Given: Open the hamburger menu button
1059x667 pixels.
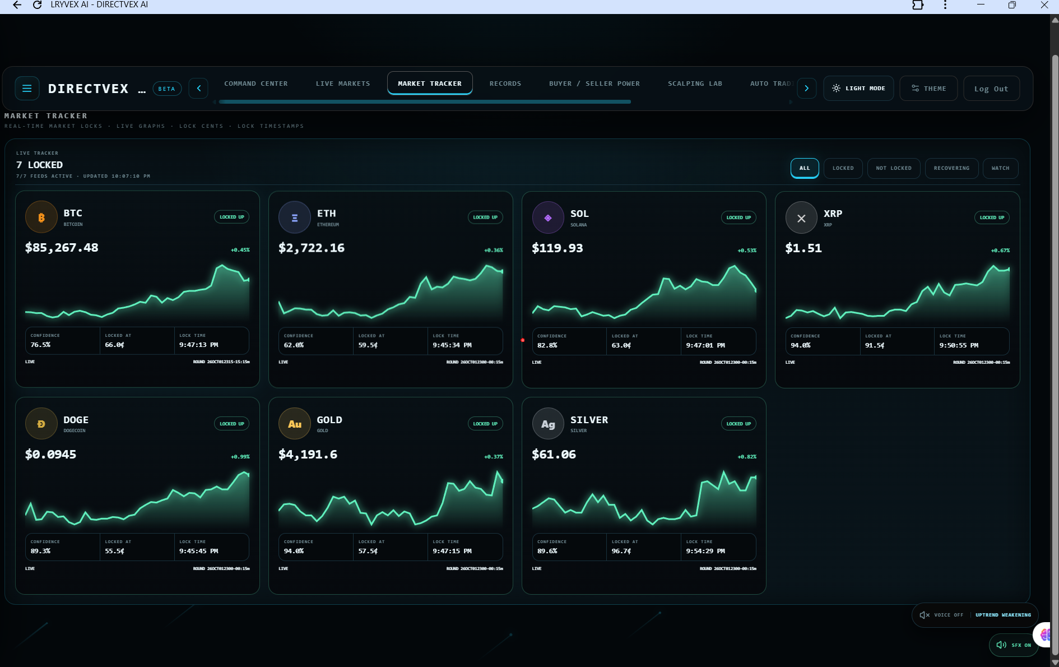Looking at the screenshot, I should [x=27, y=89].
